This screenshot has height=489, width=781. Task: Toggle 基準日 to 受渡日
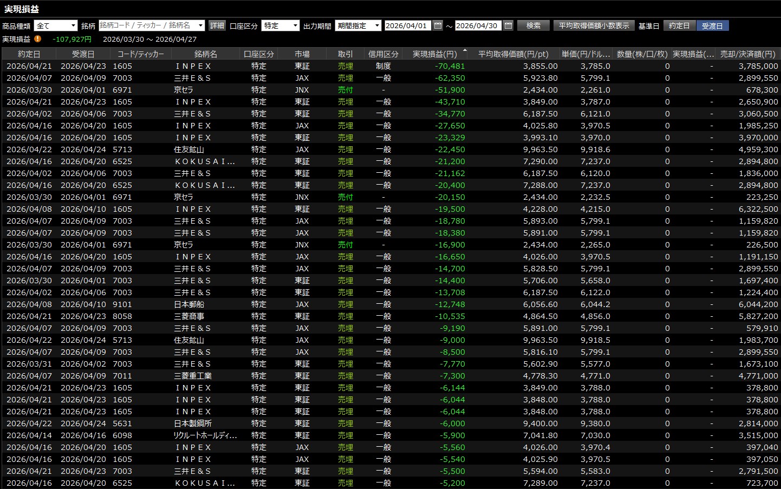click(712, 25)
